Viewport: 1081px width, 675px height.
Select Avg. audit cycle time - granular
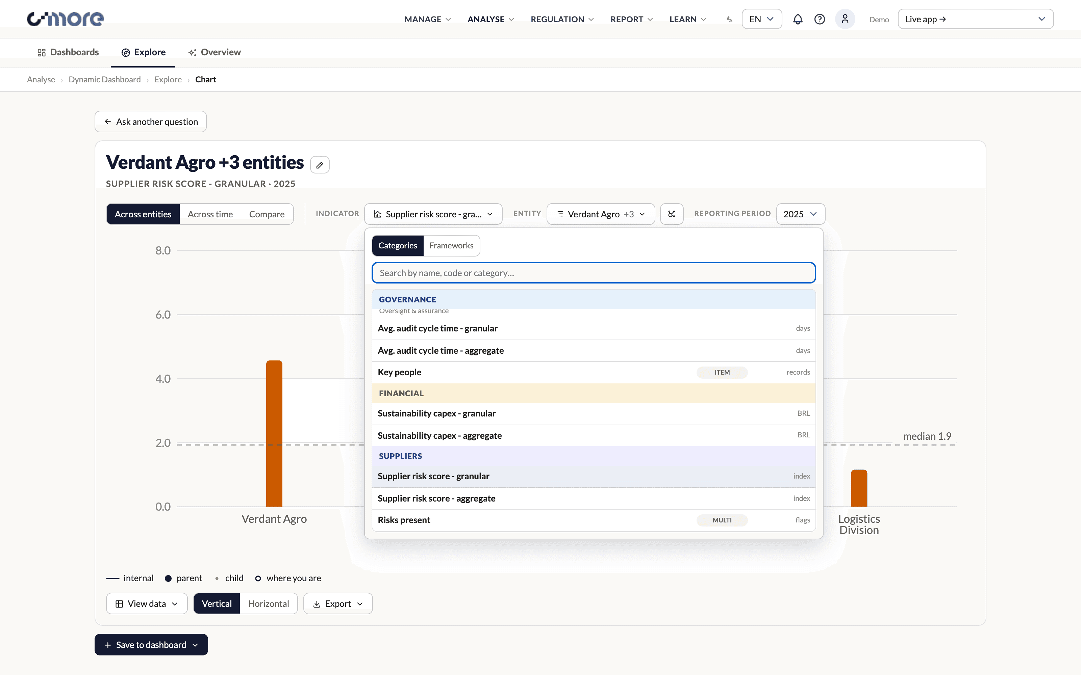click(x=594, y=328)
